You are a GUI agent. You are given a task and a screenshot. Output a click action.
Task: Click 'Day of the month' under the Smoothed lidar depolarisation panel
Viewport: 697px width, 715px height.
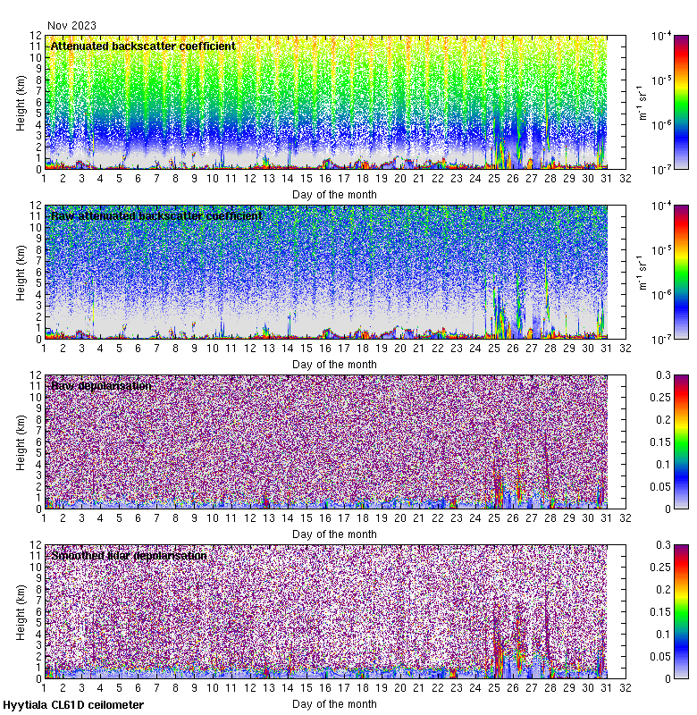click(334, 704)
